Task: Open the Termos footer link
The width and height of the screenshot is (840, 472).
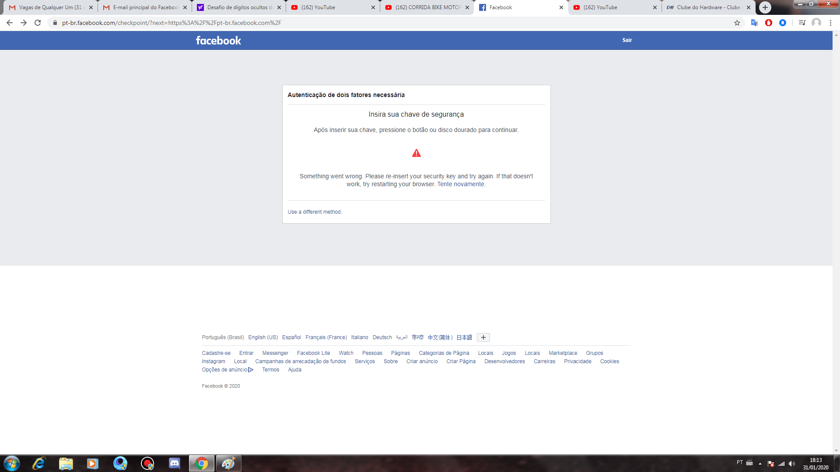Action: tap(270, 370)
